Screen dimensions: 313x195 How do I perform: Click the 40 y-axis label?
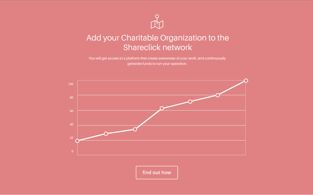tap(72, 124)
